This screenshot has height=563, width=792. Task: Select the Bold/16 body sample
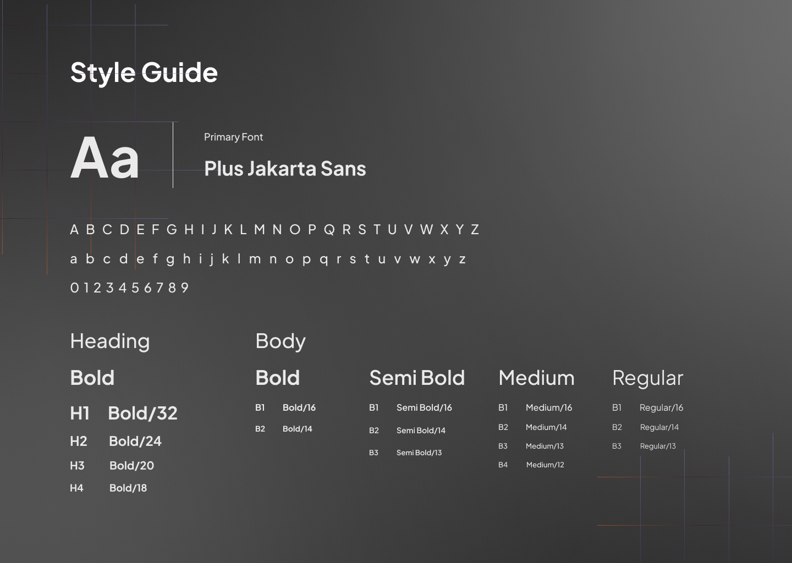(299, 407)
